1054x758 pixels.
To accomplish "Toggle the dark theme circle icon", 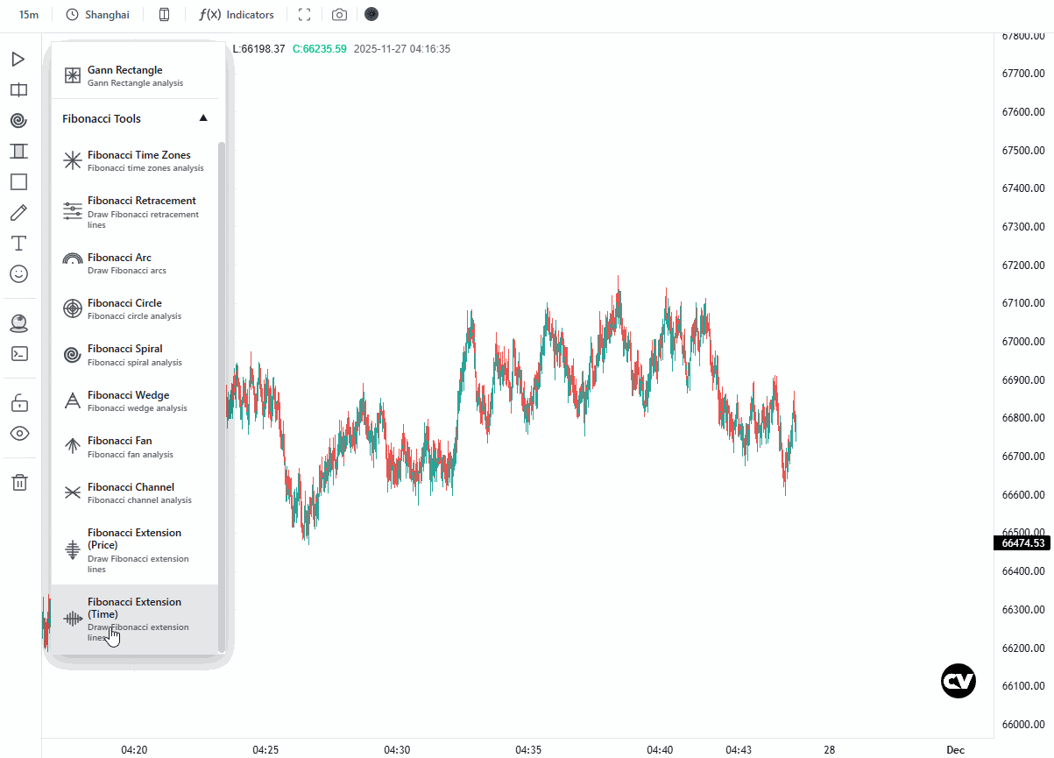I will coord(372,15).
